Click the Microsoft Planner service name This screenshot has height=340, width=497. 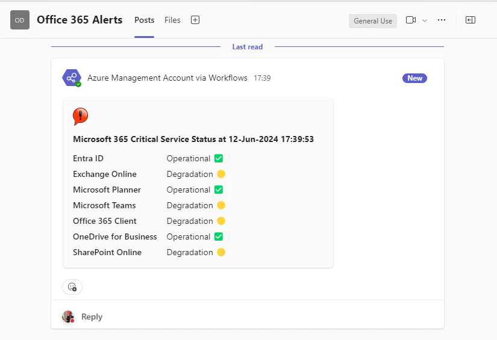107,190
